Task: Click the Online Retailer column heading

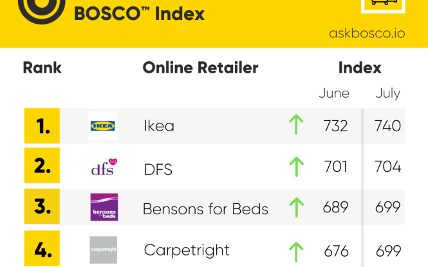Action: coord(200,68)
